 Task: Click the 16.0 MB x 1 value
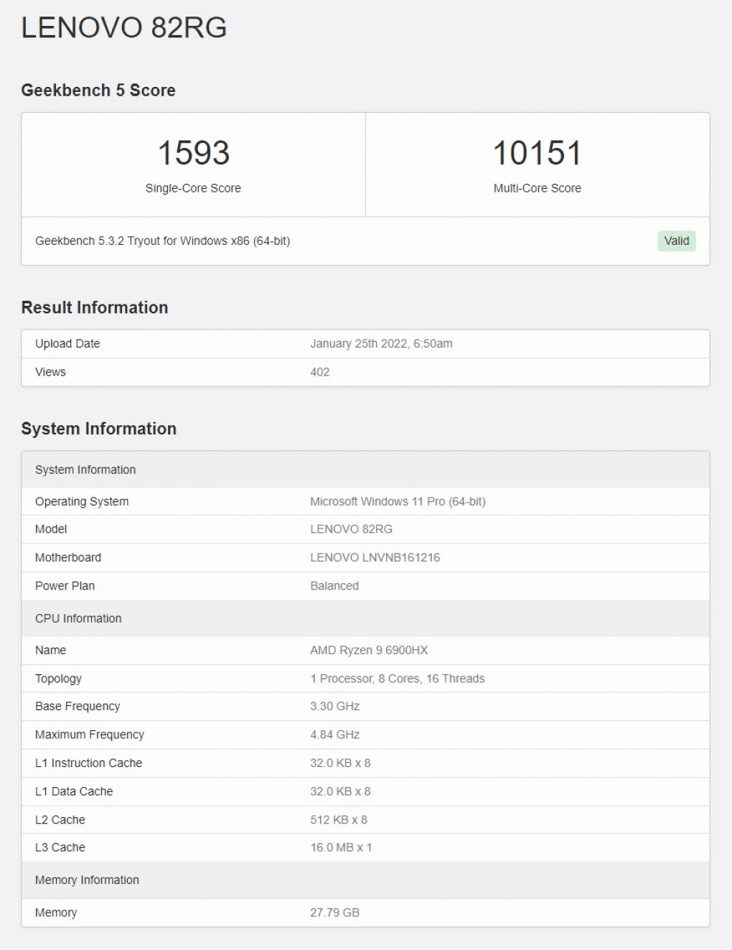[341, 848]
